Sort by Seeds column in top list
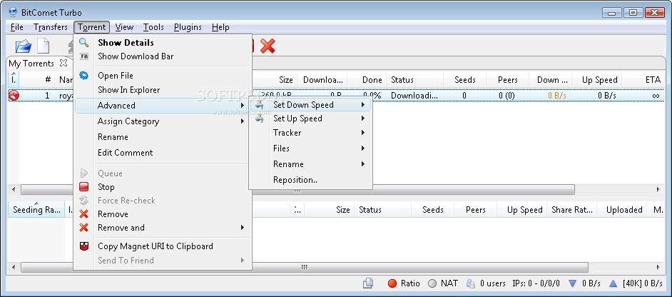 [465, 80]
